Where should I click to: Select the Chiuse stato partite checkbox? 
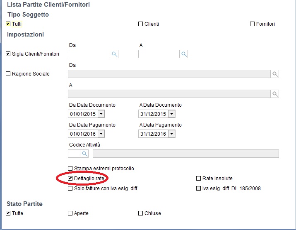pyautogui.click(x=140, y=213)
